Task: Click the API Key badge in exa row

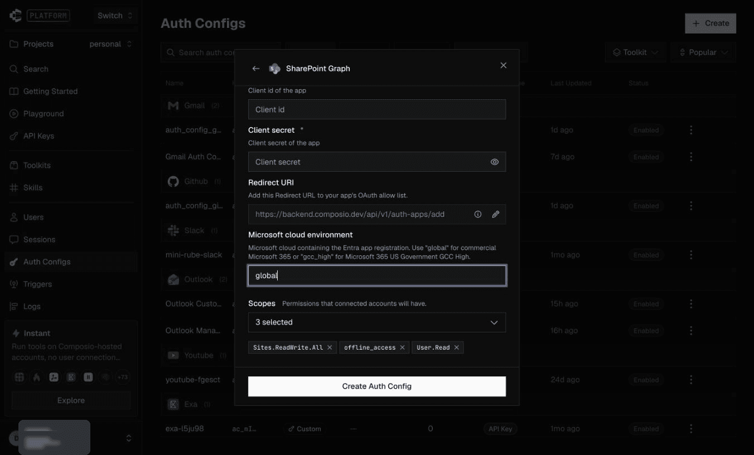Action: 500,429
